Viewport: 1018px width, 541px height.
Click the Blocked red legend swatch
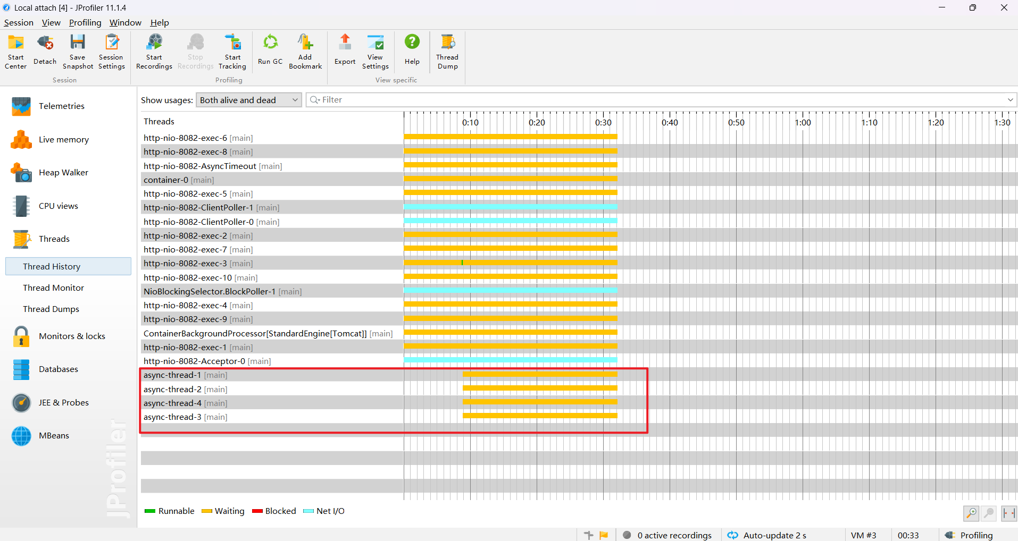click(x=257, y=511)
